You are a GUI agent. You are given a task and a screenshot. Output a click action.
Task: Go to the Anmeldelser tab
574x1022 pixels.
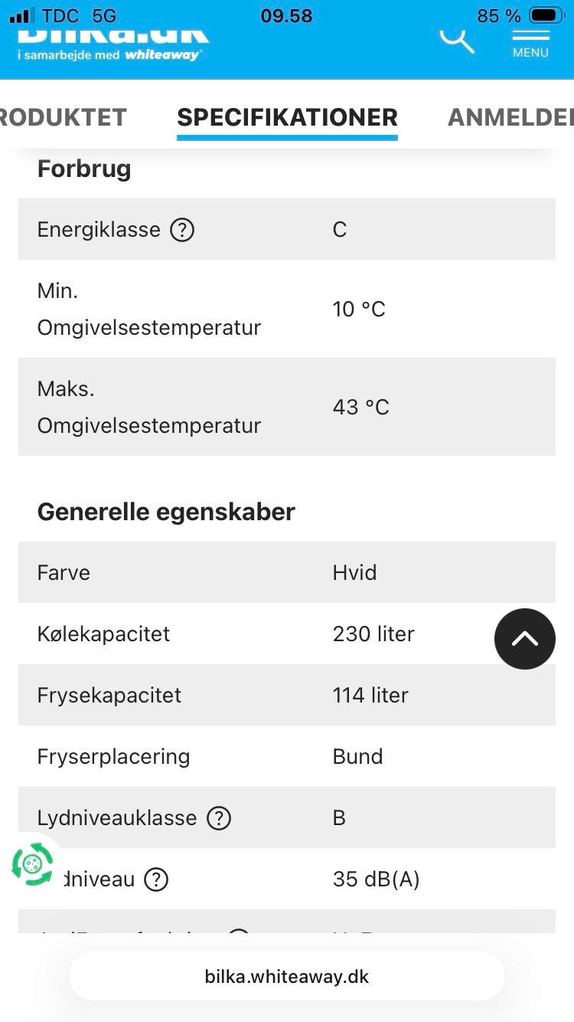(510, 117)
